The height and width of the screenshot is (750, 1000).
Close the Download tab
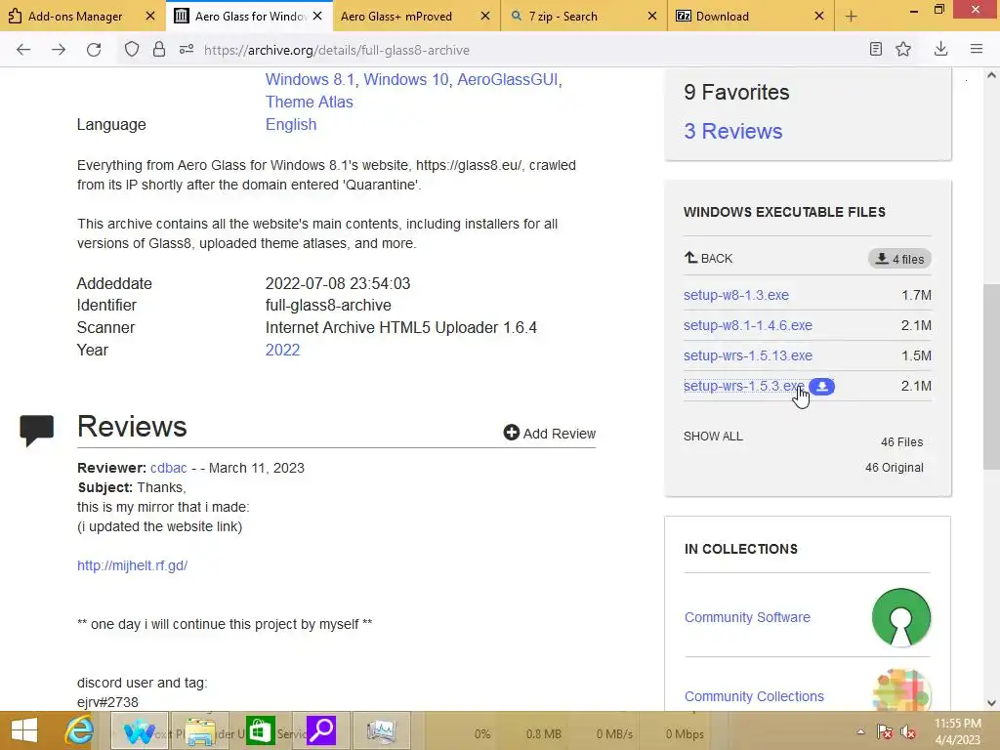click(819, 16)
